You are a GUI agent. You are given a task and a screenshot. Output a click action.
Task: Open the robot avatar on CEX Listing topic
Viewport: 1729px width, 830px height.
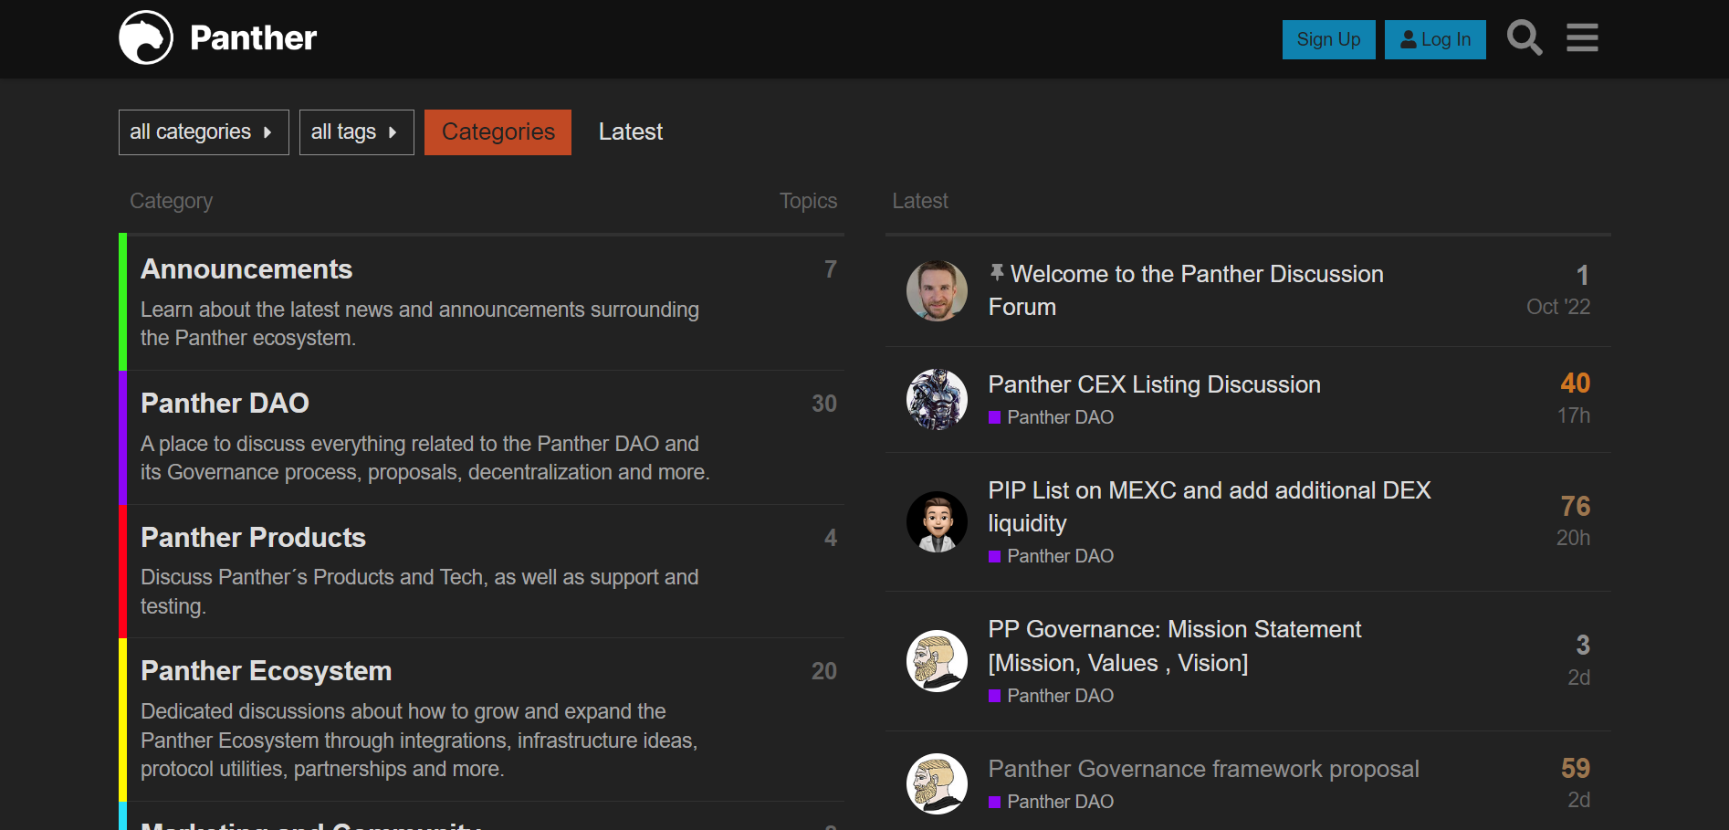pyautogui.click(x=937, y=399)
